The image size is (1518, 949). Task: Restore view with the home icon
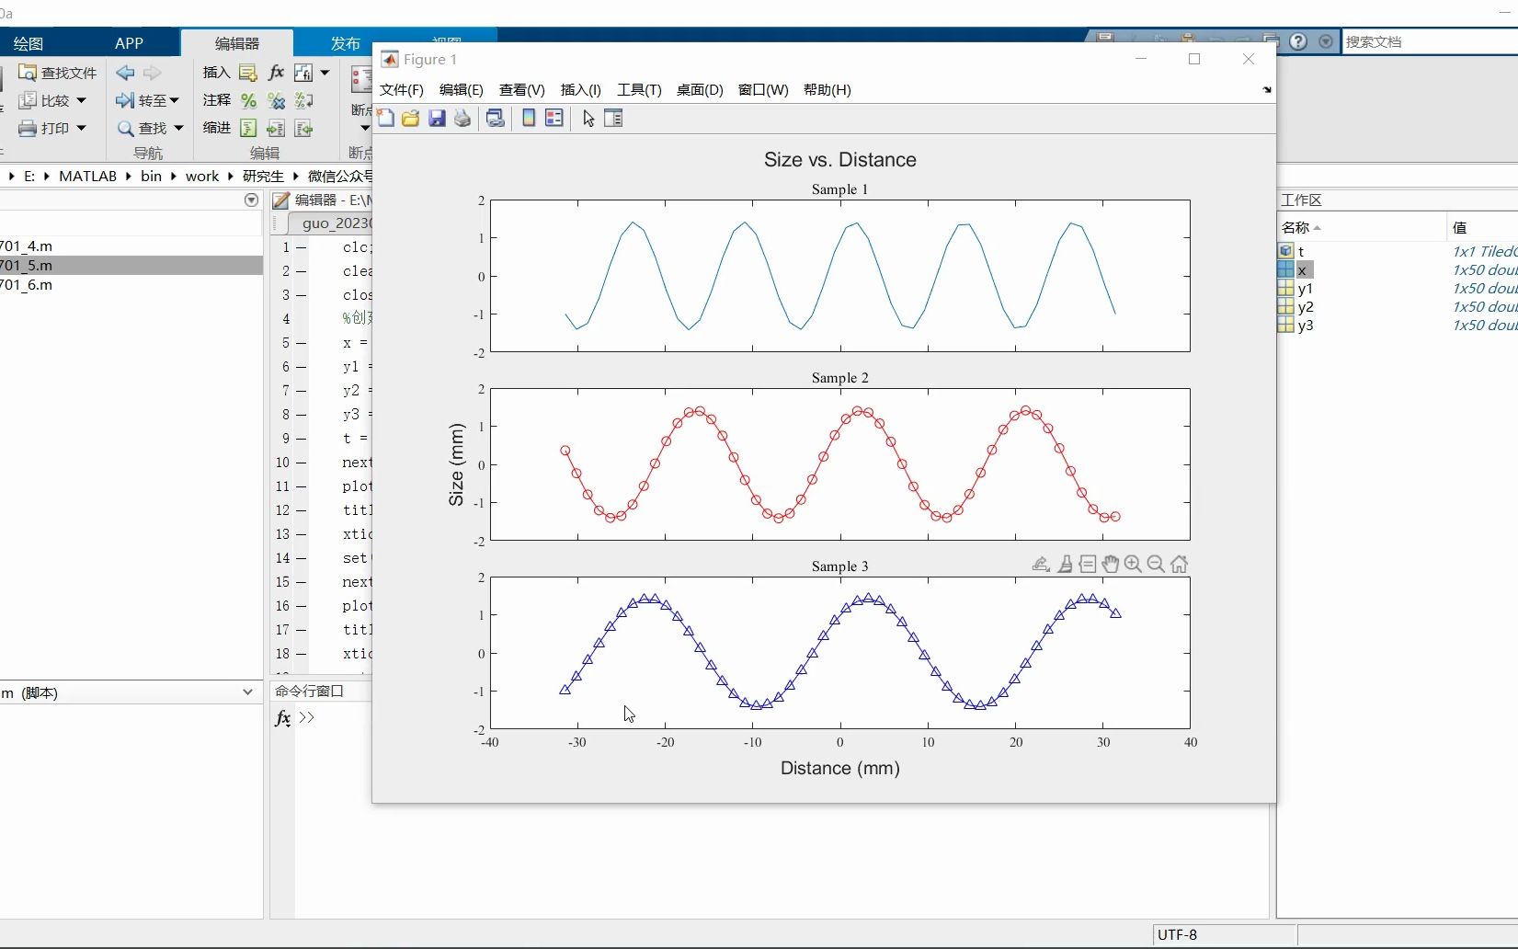[1179, 564]
